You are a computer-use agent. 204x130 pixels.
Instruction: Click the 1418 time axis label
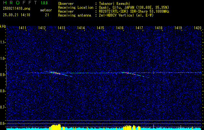tap(159, 28)
